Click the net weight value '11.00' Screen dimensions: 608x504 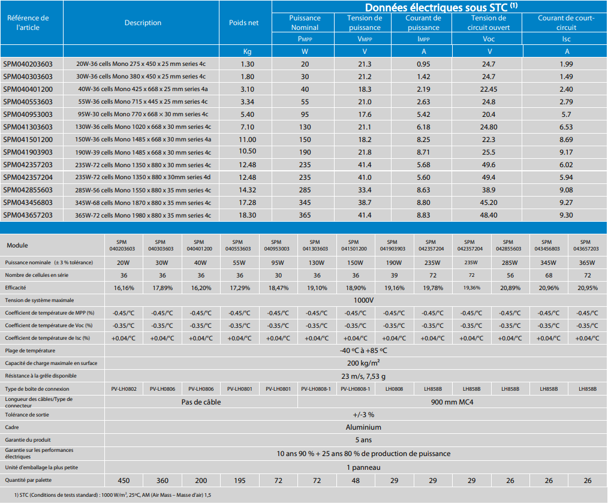pos(248,140)
